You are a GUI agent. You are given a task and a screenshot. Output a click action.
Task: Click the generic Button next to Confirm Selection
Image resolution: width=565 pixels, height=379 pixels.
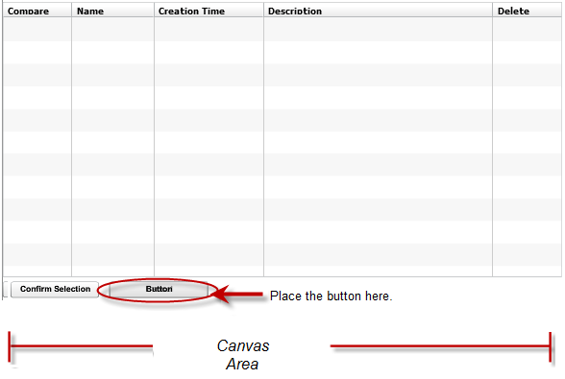pyautogui.click(x=159, y=290)
